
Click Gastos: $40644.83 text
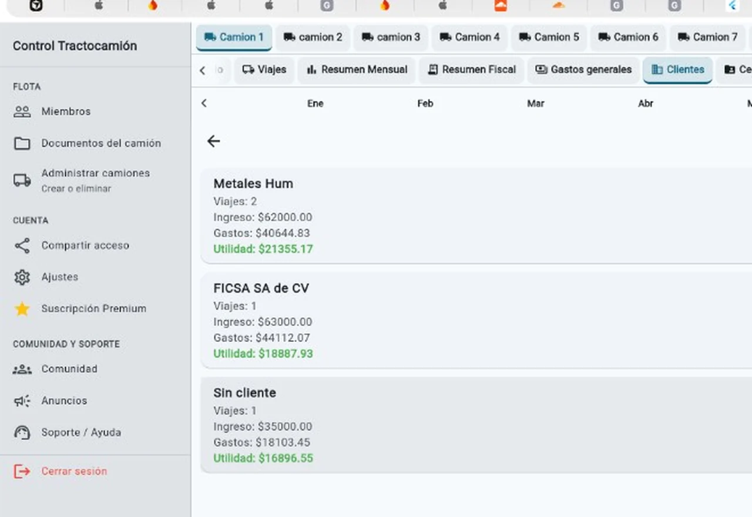point(261,233)
